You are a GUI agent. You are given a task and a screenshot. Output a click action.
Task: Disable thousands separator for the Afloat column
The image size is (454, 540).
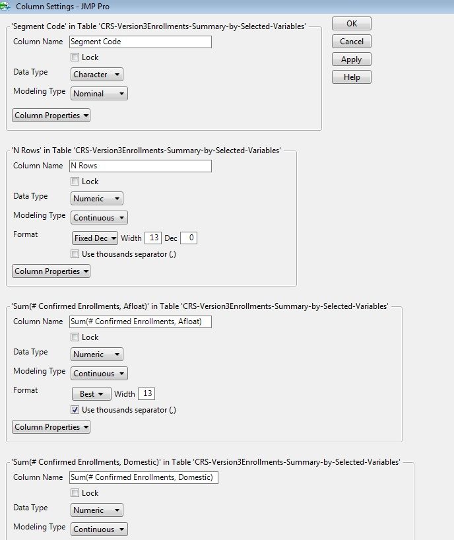tap(75, 409)
